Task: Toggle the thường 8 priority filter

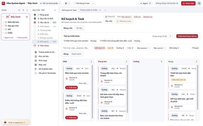Action: click(x=120, y=48)
